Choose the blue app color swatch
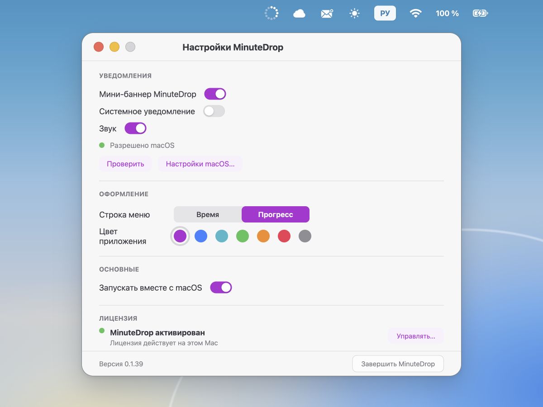 (x=201, y=236)
